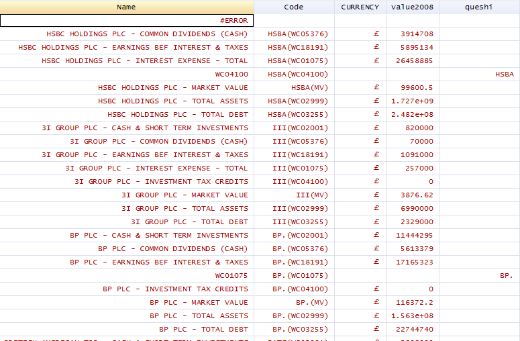Click HSBC HOLDINGS PLC - INTEREST EXPENSE - TOTAL
Screen dimensions: 520x341
pyautogui.click(x=127, y=60)
